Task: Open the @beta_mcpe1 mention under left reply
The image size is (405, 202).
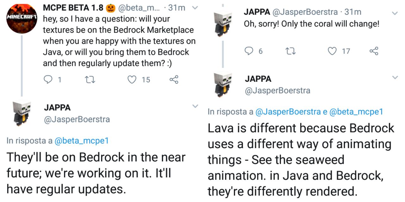Action: pos(82,141)
